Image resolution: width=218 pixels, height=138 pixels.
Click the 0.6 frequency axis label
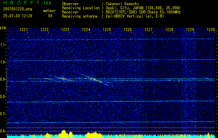(x=3, y=131)
